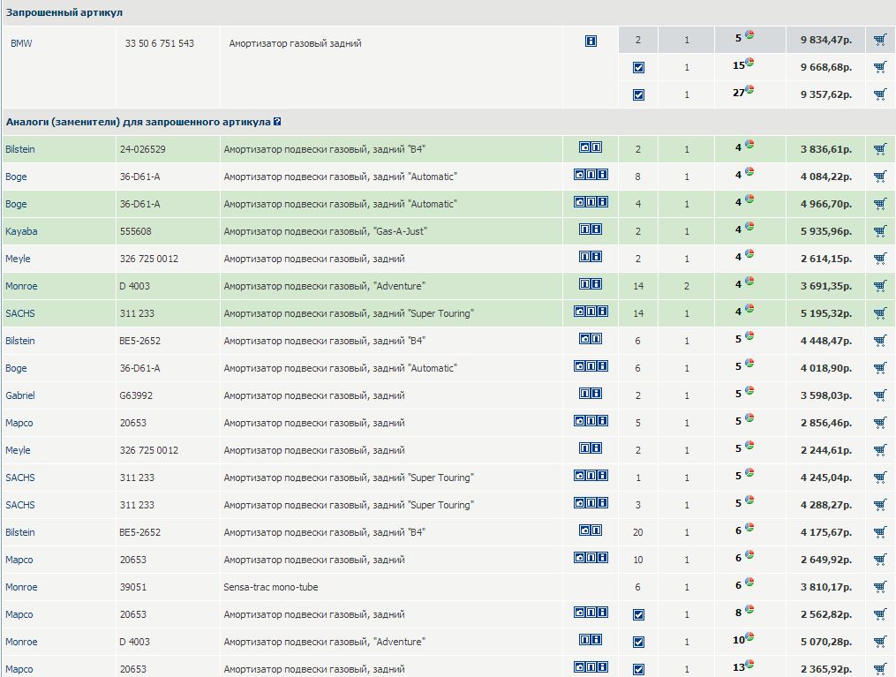
Task: Click the cart icon for SACHS at 4 288,27р.
Action: click(880, 505)
